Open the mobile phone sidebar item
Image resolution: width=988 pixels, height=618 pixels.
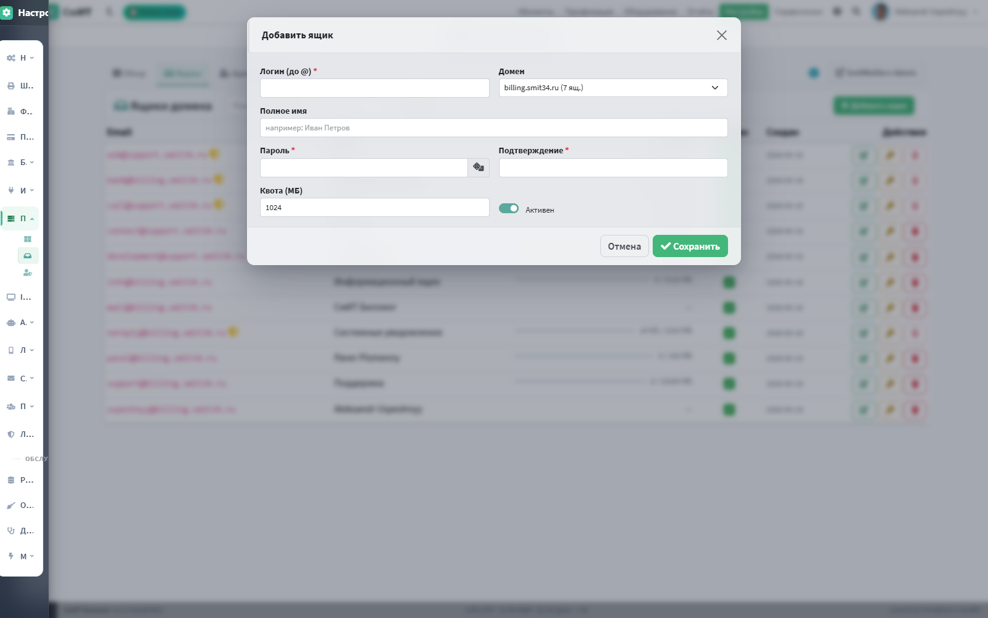tap(11, 350)
